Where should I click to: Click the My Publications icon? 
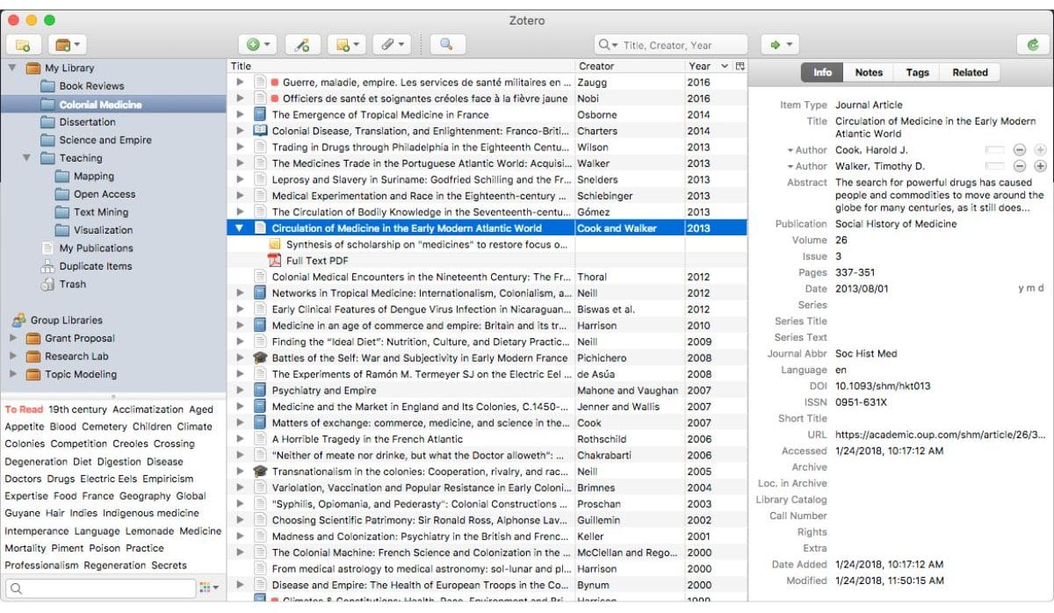click(48, 249)
